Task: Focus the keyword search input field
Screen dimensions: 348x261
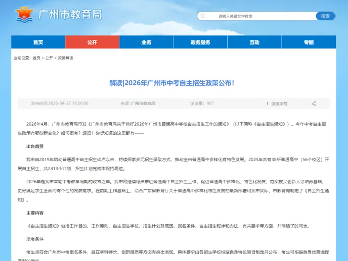Action: (x=256, y=16)
